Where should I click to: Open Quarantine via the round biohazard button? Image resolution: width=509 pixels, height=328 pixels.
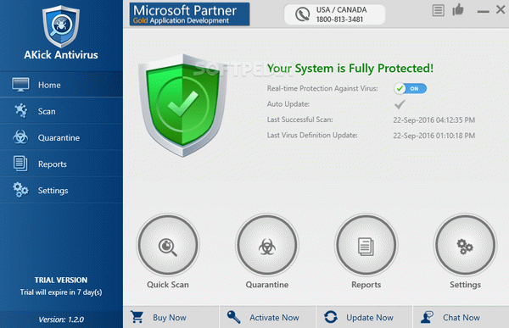point(267,245)
